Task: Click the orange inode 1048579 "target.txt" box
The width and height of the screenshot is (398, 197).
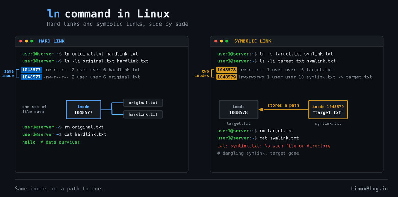Action: [x=328, y=110]
